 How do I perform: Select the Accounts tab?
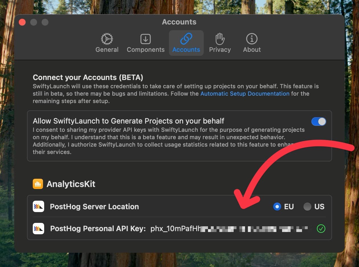tap(186, 43)
